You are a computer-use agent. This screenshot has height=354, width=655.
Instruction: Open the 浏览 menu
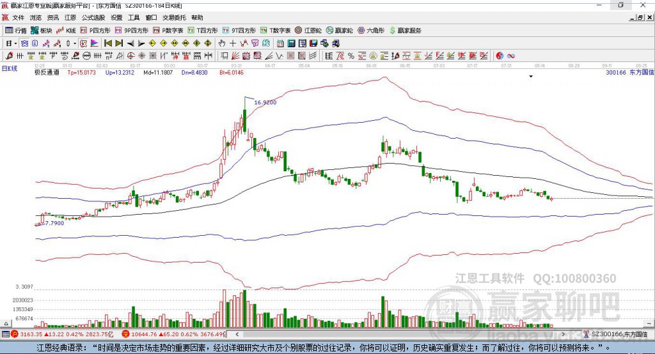click(36, 17)
